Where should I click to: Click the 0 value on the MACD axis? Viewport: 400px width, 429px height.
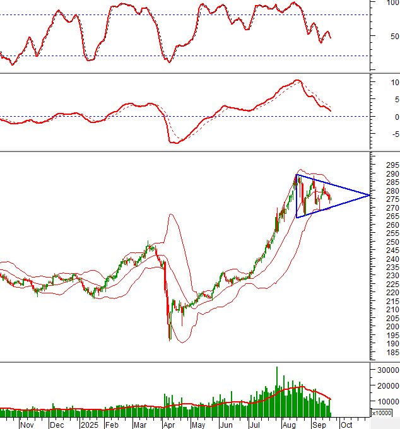coord(397,117)
